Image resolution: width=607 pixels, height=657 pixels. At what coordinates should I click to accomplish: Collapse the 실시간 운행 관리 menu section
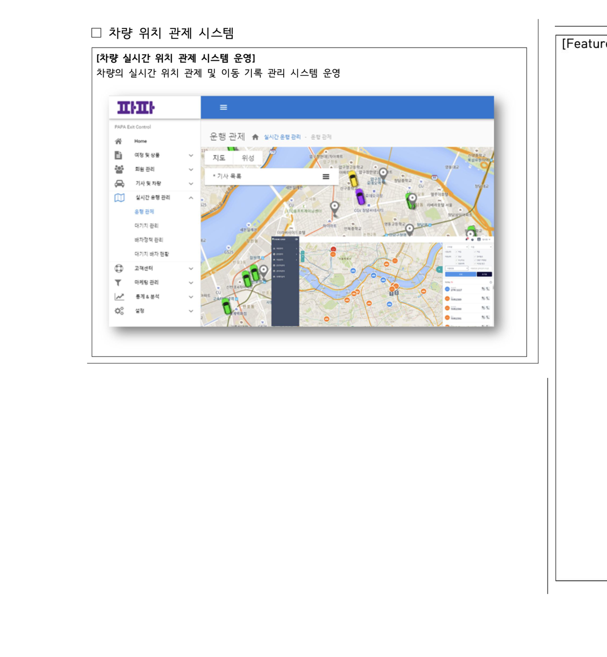(x=191, y=197)
